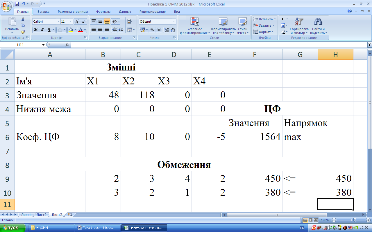Screen dimensions: 372x232
Task: Align cell text right
Action: coord(107,30)
